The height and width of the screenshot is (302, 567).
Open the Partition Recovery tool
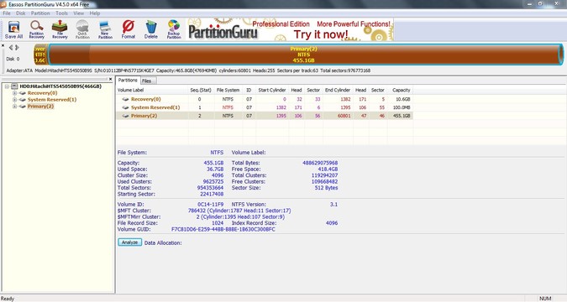pos(36,29)
